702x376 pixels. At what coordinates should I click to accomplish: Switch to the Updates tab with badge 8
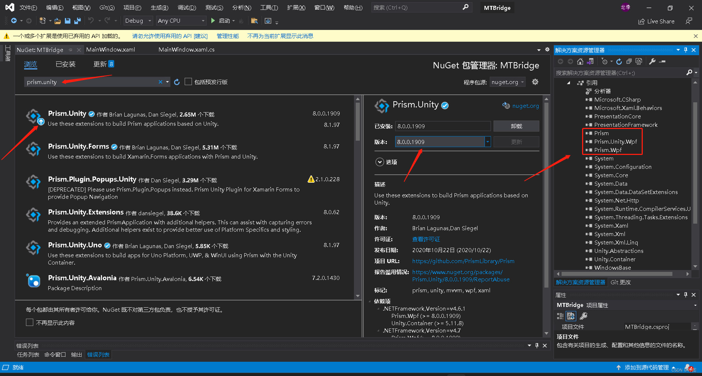(104, 64)
